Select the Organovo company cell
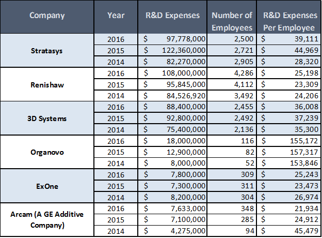322x238 pixels. 47,152
